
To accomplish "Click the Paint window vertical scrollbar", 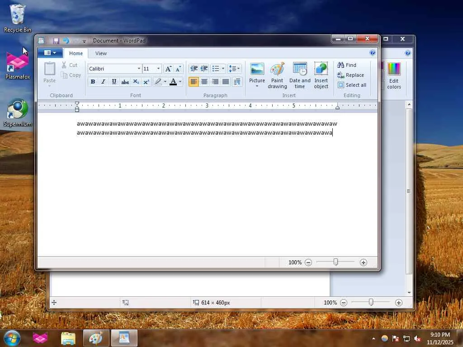I will [409, 191].
